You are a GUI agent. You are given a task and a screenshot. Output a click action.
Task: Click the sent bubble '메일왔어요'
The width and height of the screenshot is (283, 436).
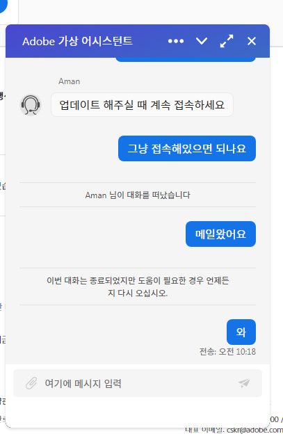[220, 234]
